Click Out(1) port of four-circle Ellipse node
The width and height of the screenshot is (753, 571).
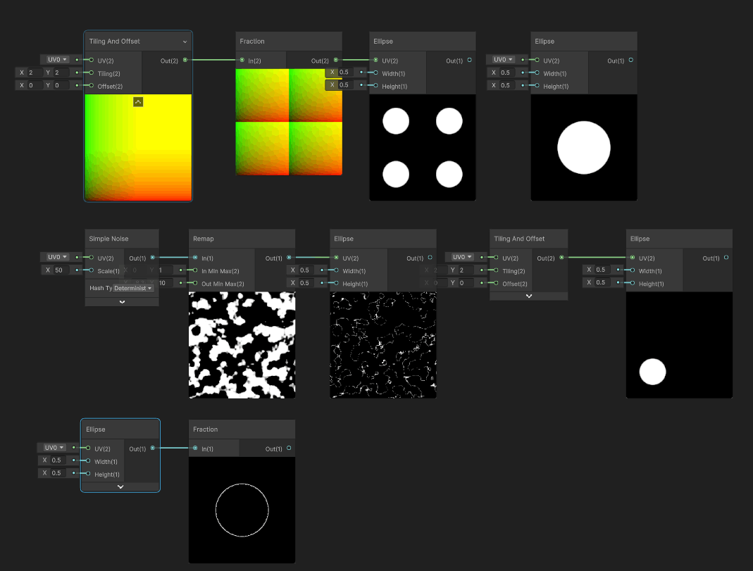click(x=469, y=60)
